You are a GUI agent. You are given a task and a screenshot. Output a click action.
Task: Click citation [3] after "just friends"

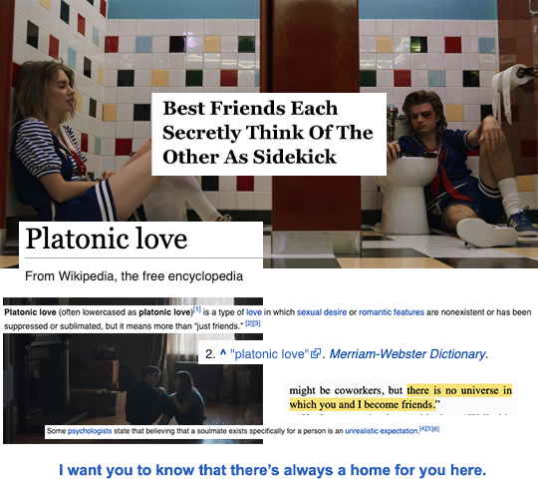[257, 323]
